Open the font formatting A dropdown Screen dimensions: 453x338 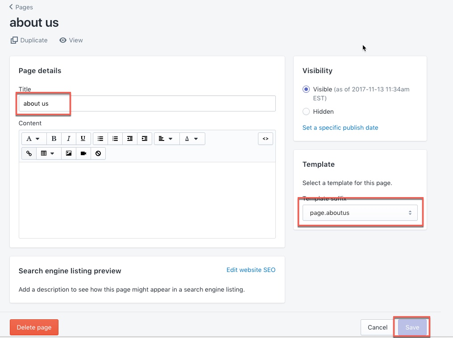(34, 139)
